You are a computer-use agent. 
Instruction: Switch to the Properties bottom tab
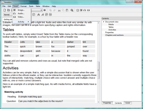point(107,103)
